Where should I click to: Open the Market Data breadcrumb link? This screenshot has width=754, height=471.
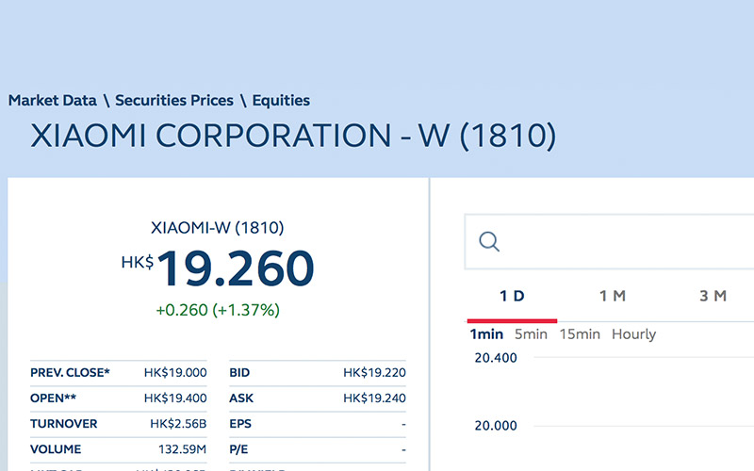click(53, 101)
